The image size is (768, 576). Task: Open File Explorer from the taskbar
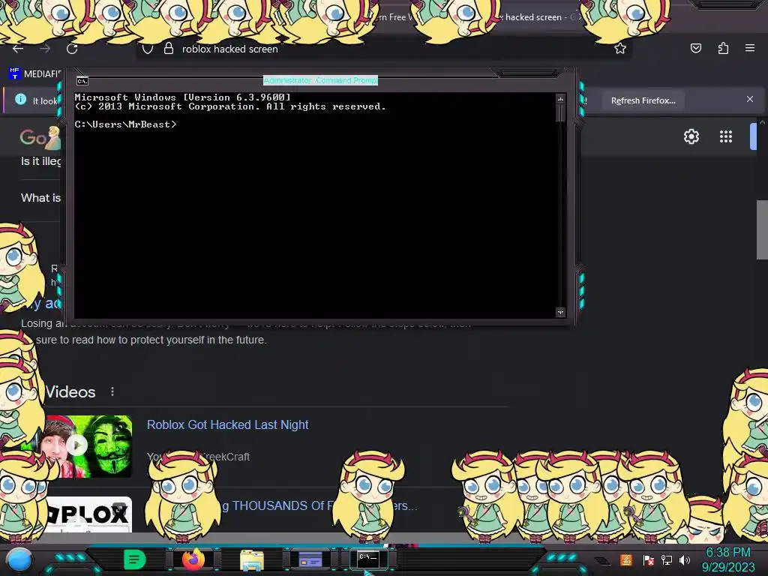(252, 559)
